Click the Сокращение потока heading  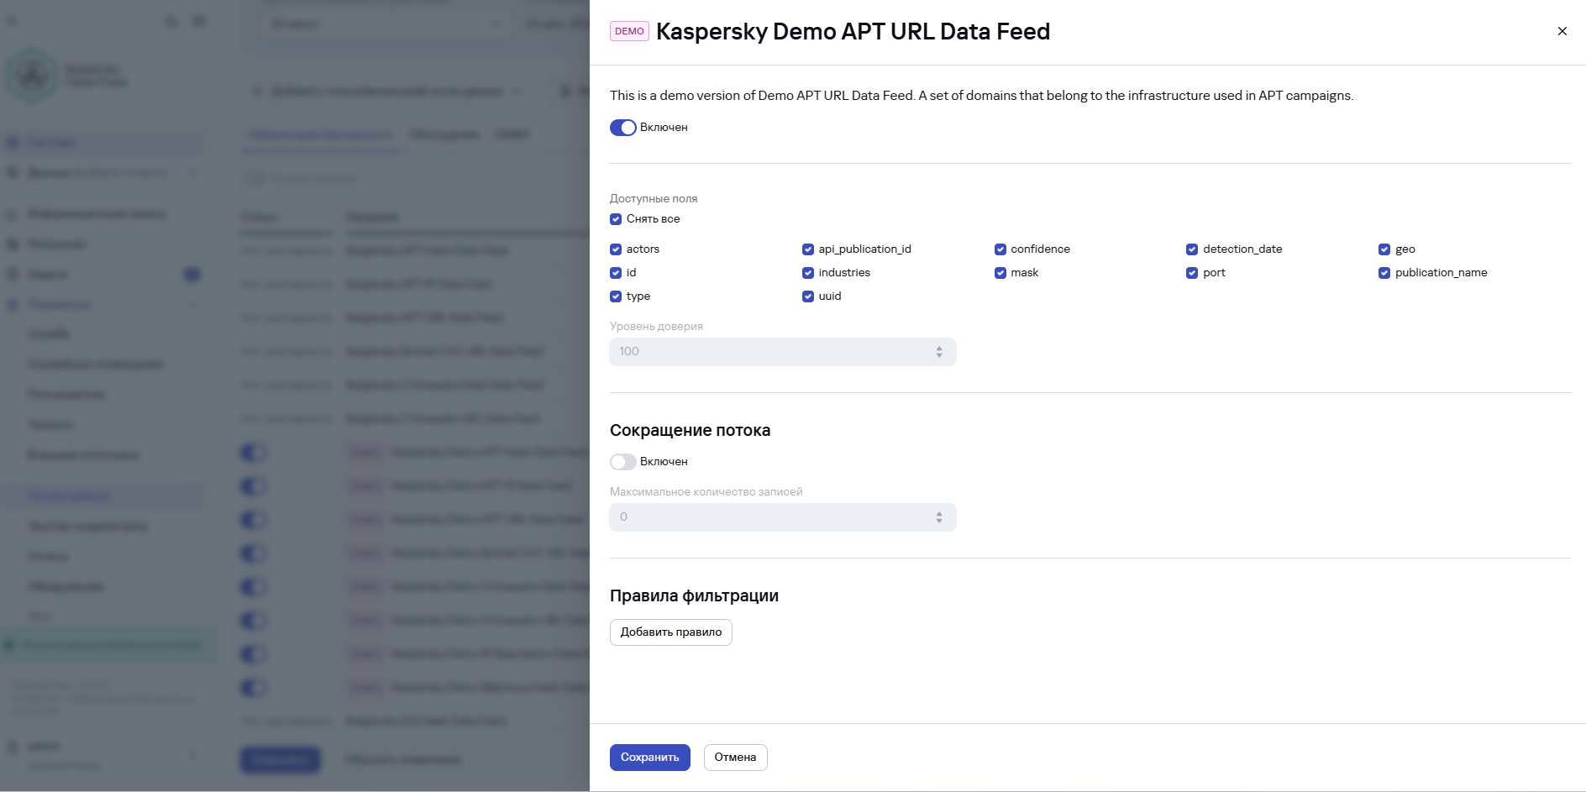point(690,430)
